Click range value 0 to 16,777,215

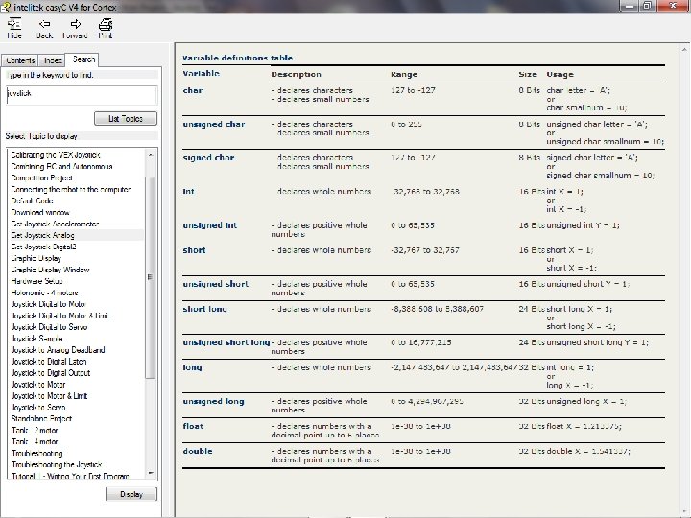coord(421,342)
